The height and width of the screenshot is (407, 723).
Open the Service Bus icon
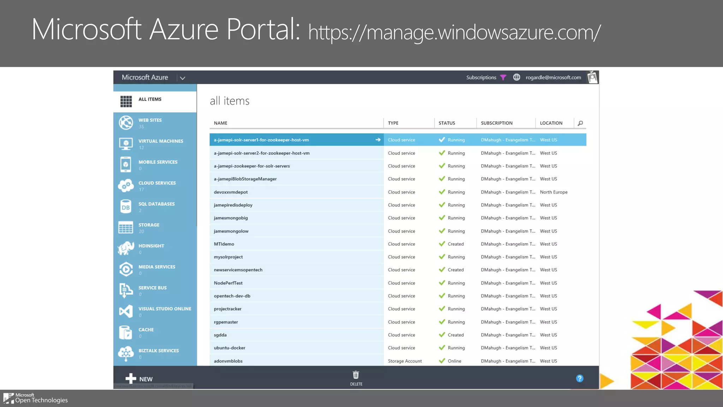[x=126, y=290]
